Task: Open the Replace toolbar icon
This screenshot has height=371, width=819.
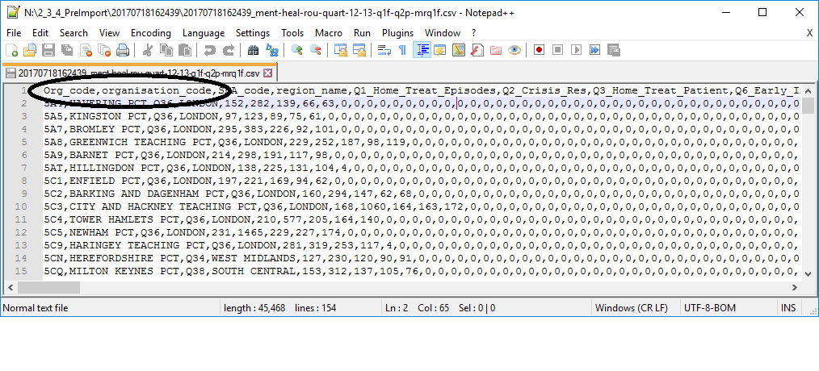Action: pyautogui.click(x=271, y=50)
